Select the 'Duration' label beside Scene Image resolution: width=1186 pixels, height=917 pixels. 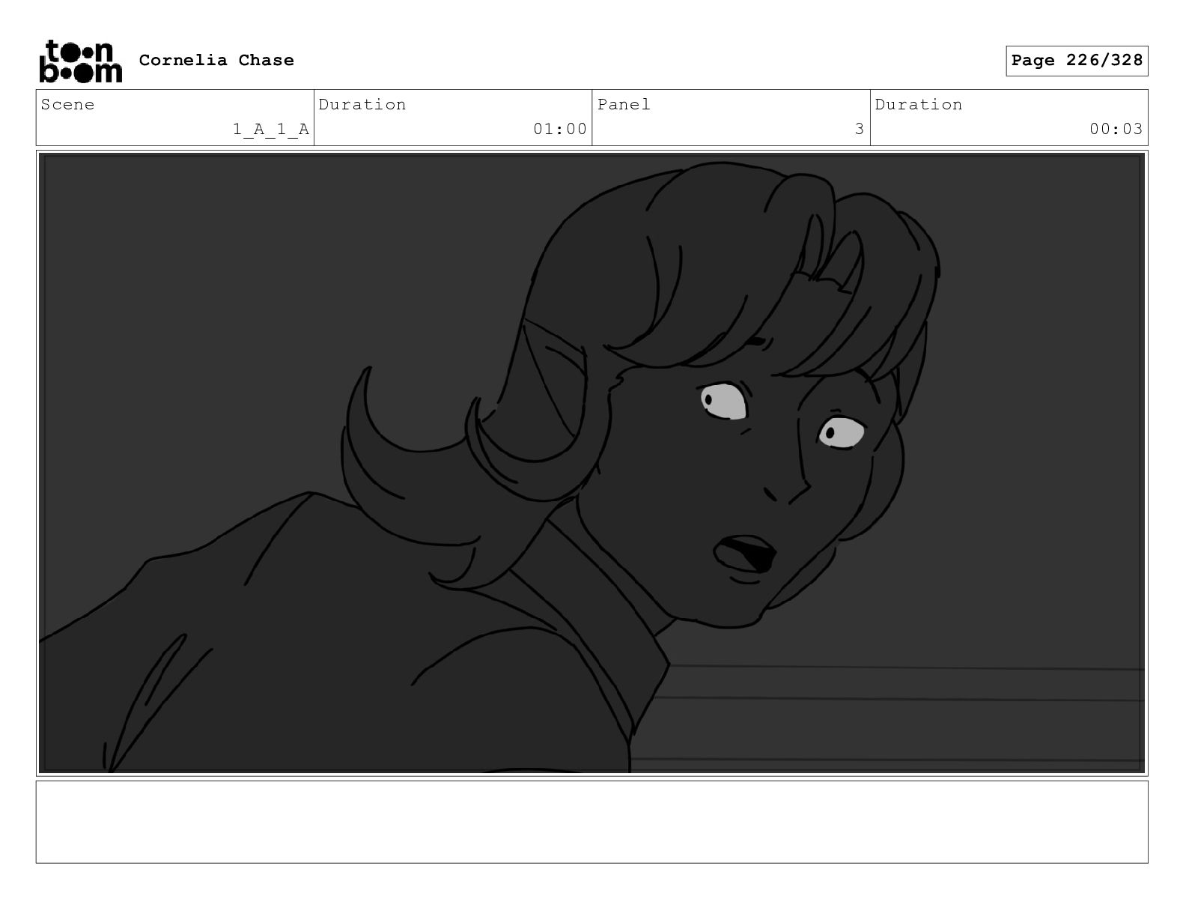point(362,104)
